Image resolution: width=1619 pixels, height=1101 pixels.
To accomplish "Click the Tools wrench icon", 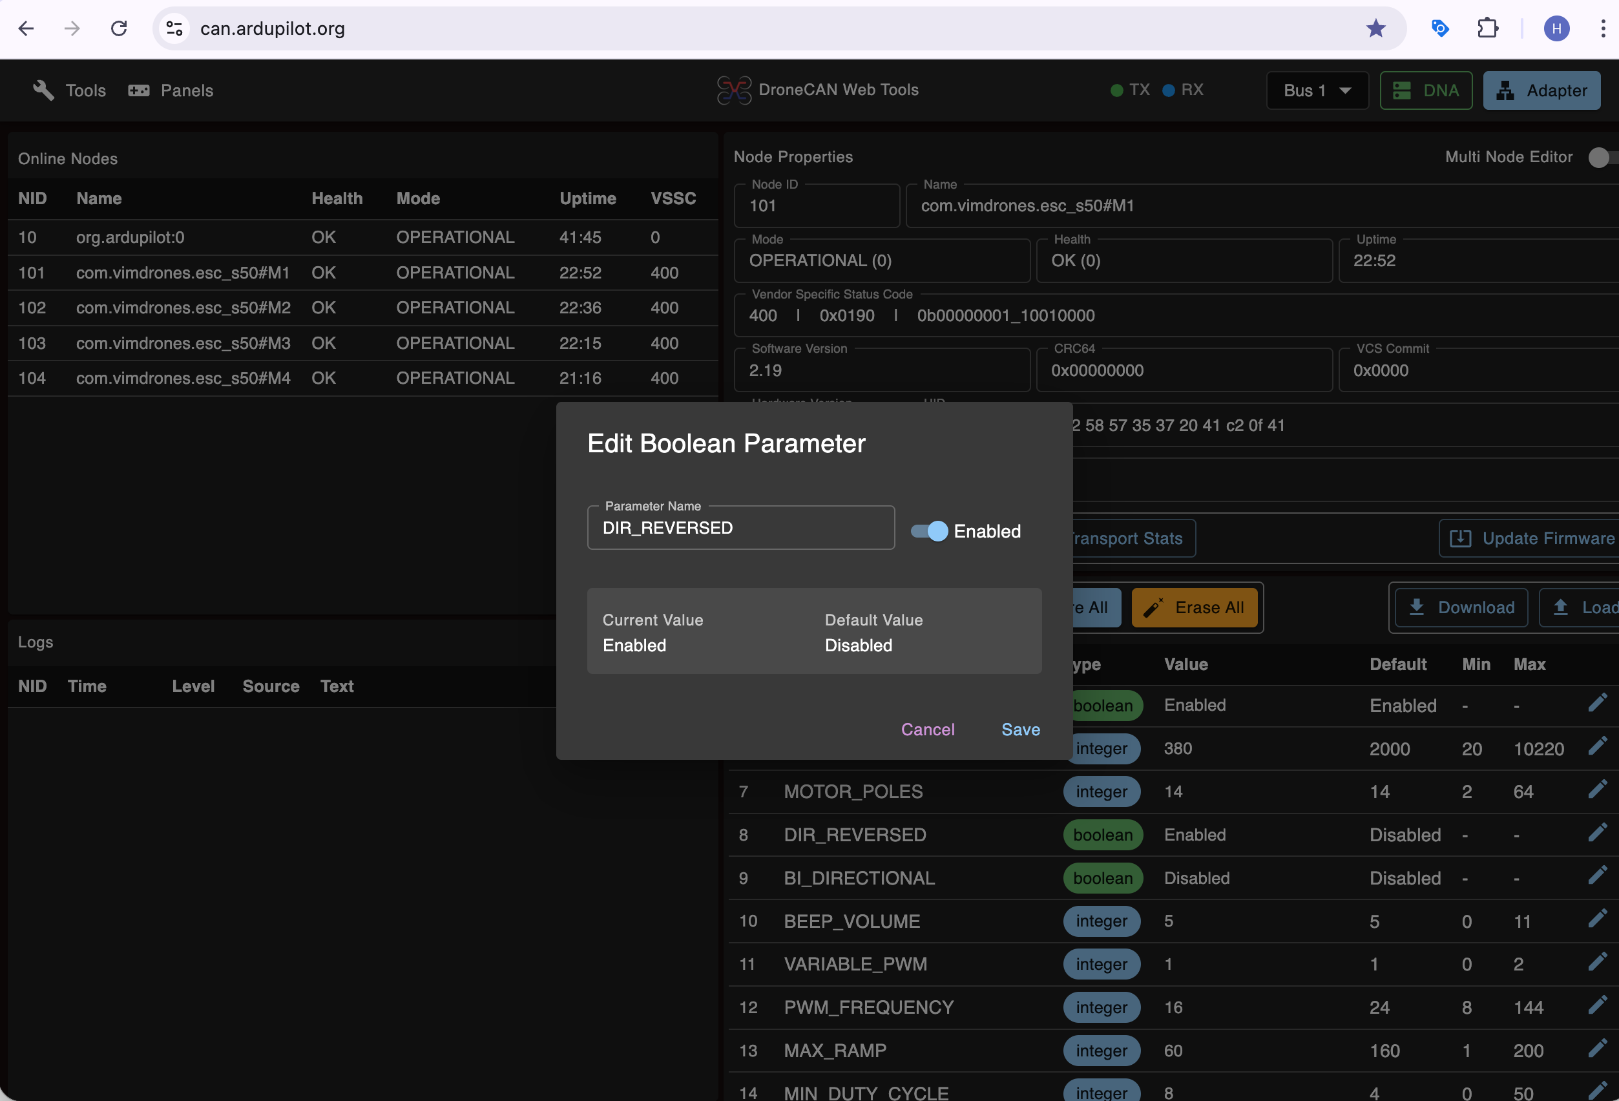I will 43,90.
